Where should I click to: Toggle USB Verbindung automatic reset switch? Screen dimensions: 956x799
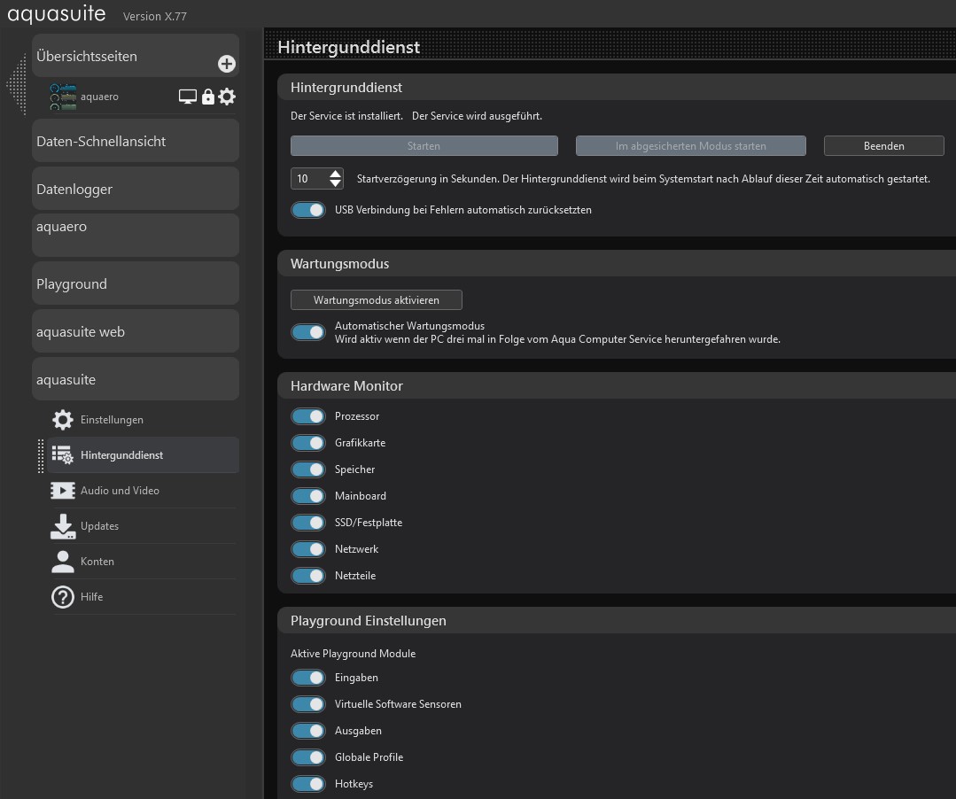point(308,210)
